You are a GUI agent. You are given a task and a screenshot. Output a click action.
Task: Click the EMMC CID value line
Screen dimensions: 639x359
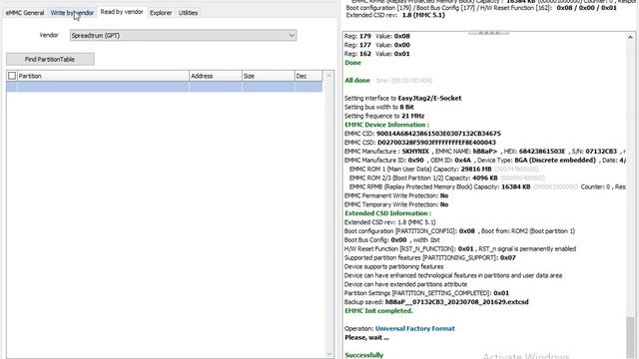click(x=422, y=134)
